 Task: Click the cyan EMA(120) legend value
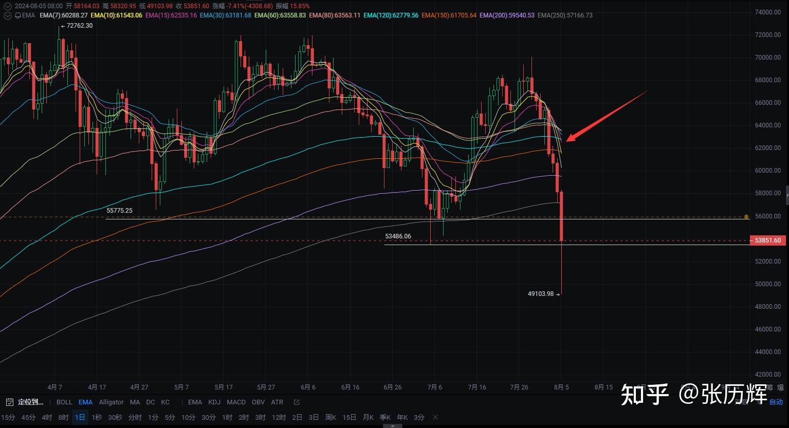click(391, 15)
